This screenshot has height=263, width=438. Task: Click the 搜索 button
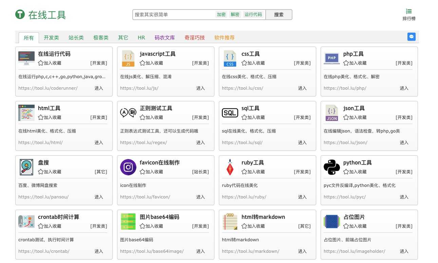(x=279, y=15)
